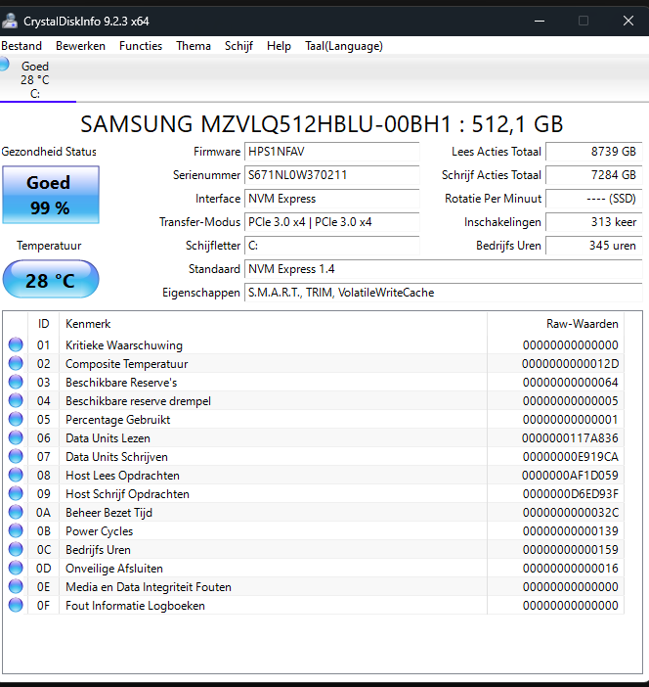Click the status orb for Onveilige Afsluiten
Viewport: 649px width, 687px height.
[x=16, y=568]
